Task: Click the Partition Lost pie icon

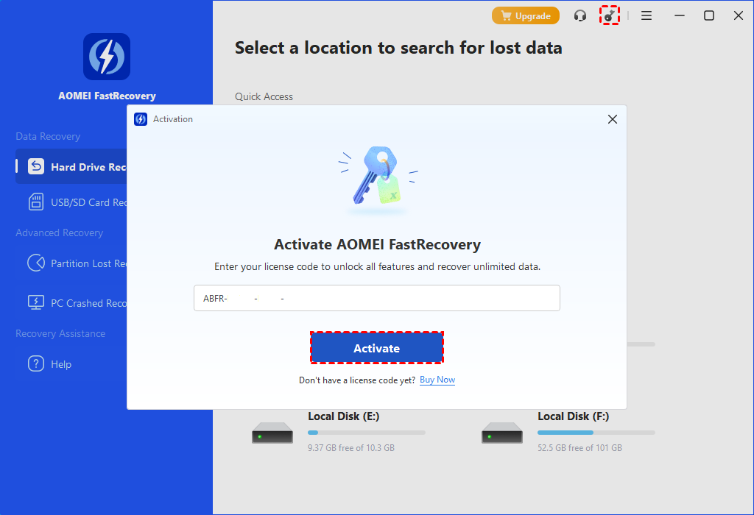Action: [x=36, y=263]
